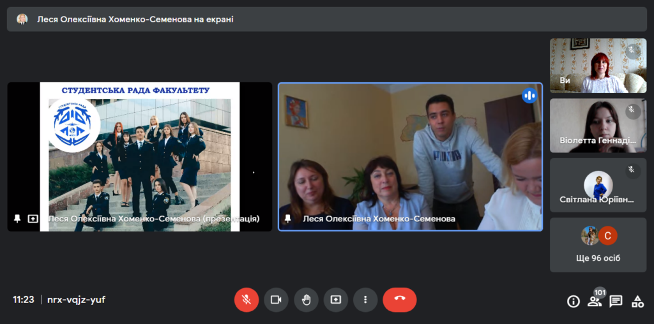Open the chat panel
Screen dimensions: 654x324
(x=616, y=302)
